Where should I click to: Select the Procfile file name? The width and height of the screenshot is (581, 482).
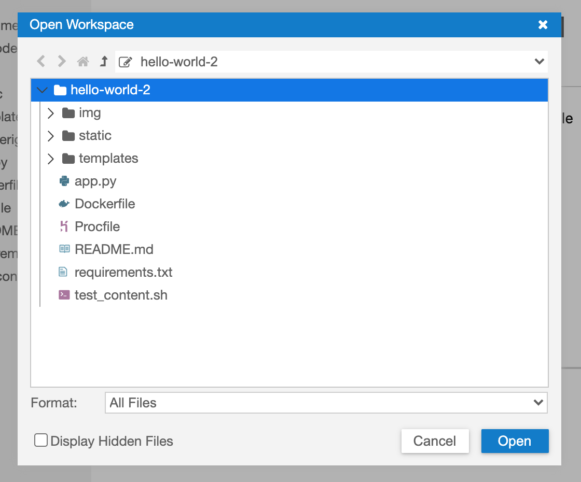(x=98, y=226)
